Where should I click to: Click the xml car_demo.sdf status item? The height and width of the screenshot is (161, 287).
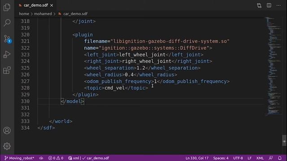(89, 158)
